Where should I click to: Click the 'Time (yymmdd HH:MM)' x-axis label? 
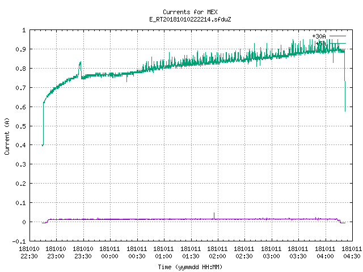pyautogui.click(x=190, y=267)
